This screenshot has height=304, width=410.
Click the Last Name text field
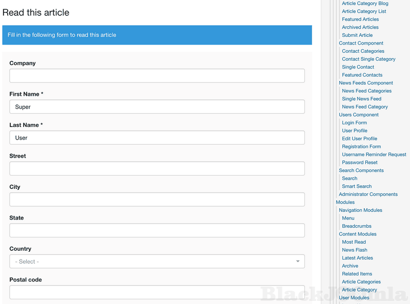(x=157, y=138)
